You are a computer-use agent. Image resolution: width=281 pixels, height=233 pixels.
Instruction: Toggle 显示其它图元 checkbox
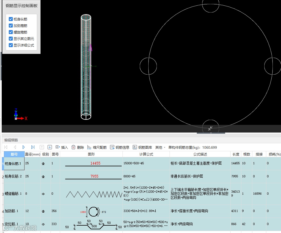pyautogui.click(x=11, y=39)
